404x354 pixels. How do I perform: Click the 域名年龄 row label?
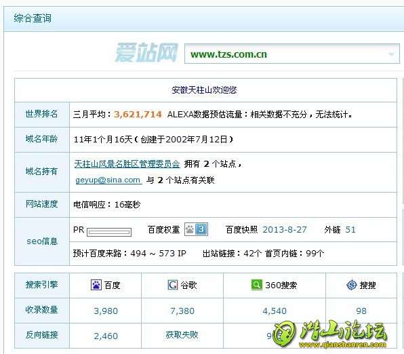(x=41, y=139)
